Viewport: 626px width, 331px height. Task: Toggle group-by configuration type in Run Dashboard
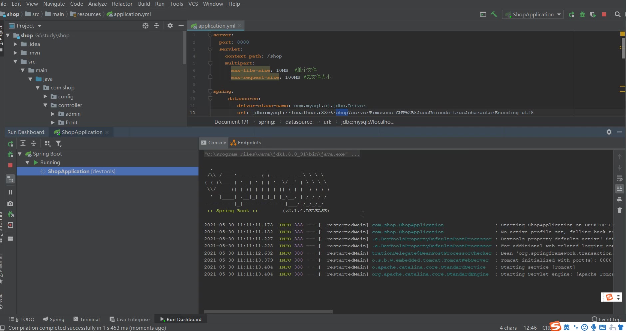click(x=48, y=144)
